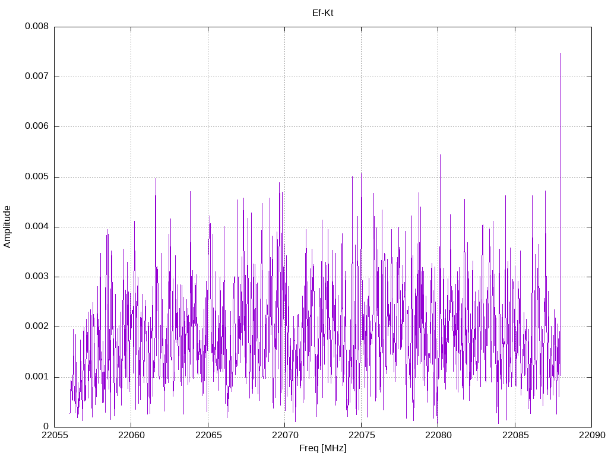Click the 0.008 y-axis tick label
Screen dimensions: 608x456
point(36,27)
